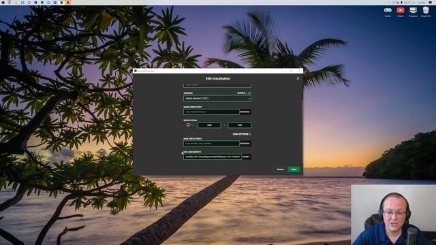Click the Game Directory input field
Screen dimensions: 436x245
point(211,112)
